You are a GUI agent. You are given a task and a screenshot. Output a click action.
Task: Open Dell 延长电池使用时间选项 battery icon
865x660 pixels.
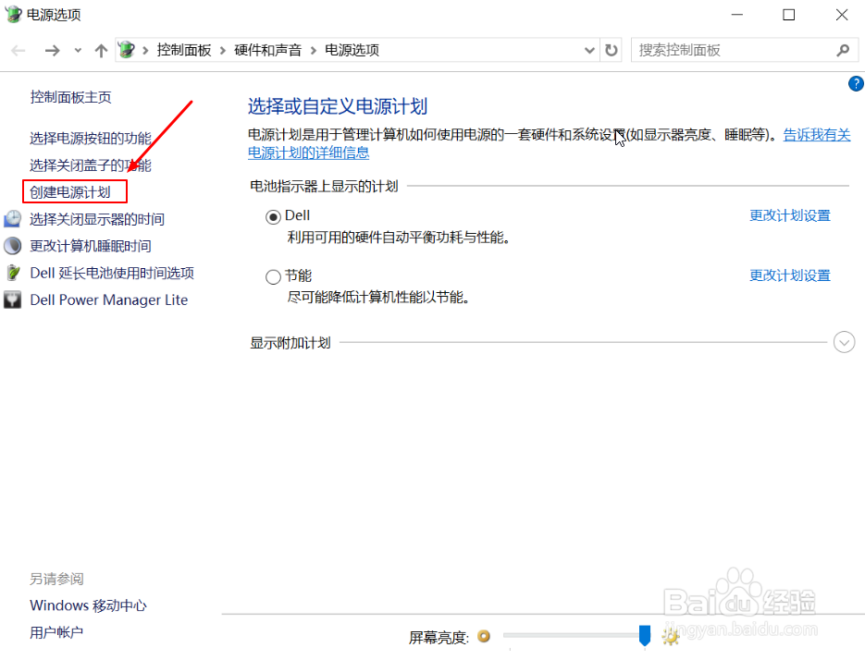click(x=14, y=273)
